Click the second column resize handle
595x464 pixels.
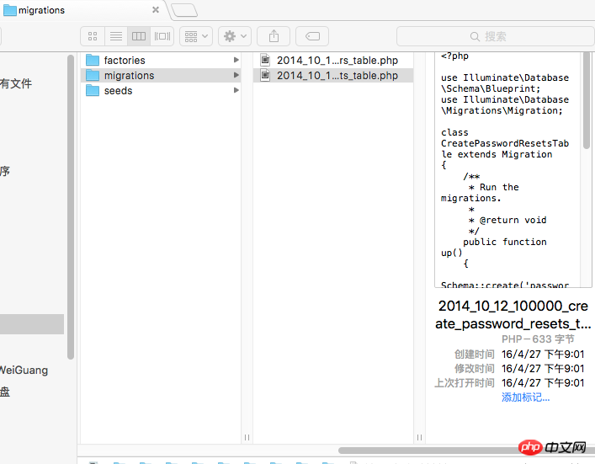point(419,437)
